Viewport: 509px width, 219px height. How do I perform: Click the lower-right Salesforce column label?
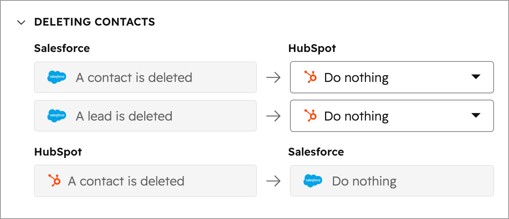(x=316, y=152)
